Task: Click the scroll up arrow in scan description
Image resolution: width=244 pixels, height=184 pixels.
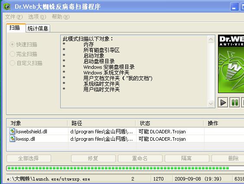Action: click(x=211, y=39)
